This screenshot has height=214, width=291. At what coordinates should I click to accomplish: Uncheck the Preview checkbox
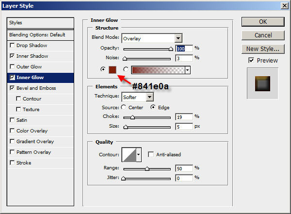pyautogui.click(x=251, y=60)
